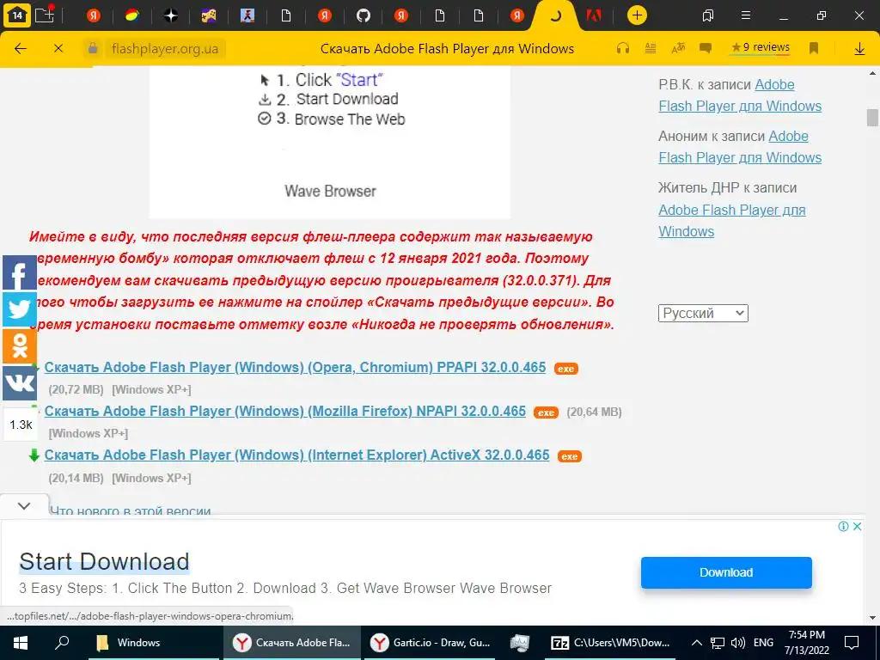Screen dimensions: 880x660
Task: Click the Wave Browser ad image text
Action: (x=330, y=191)
